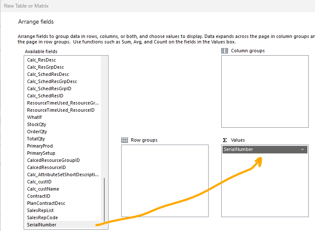Select Calc_AttributeSetShortDescripti... field
Image resolution: width=315 pixels, height=231 pixels.
pos(63,175)
